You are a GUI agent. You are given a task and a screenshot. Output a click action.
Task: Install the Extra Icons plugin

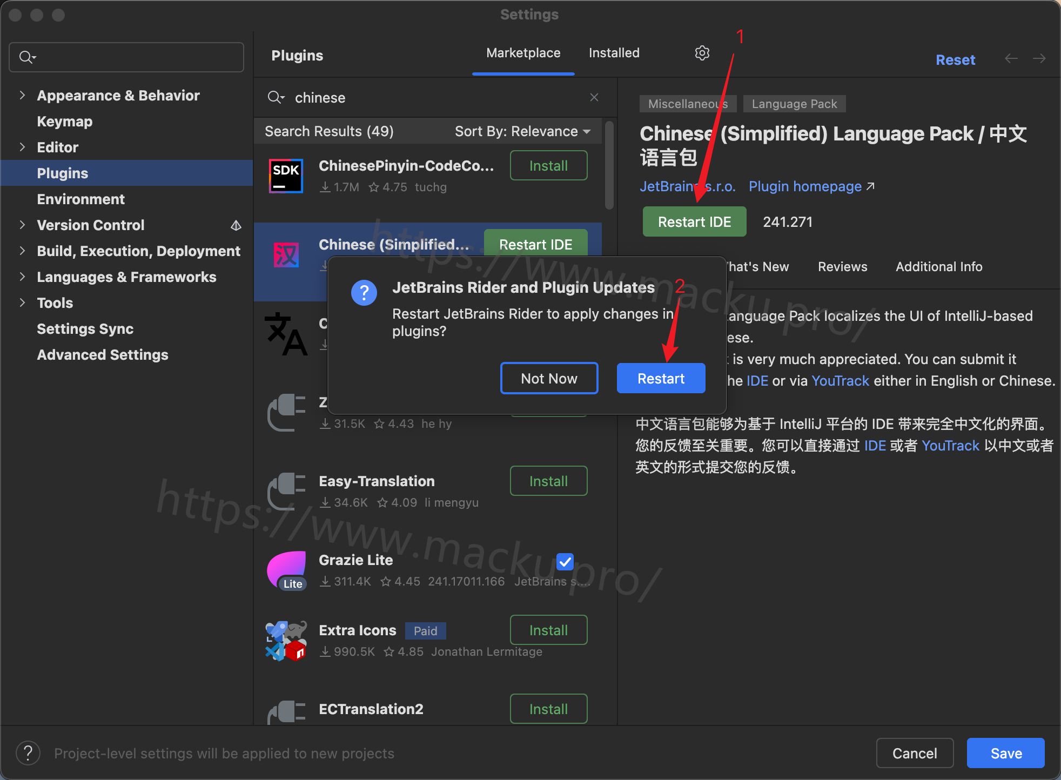(x=548, y=630)
